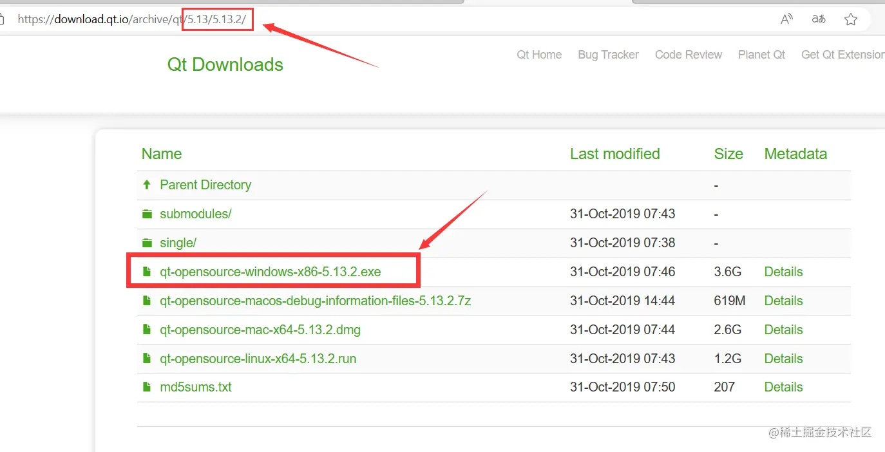Click the 3.6G size of windows exe
The width and height of the screenshot is (885, 452).
[x=728, y=272]
